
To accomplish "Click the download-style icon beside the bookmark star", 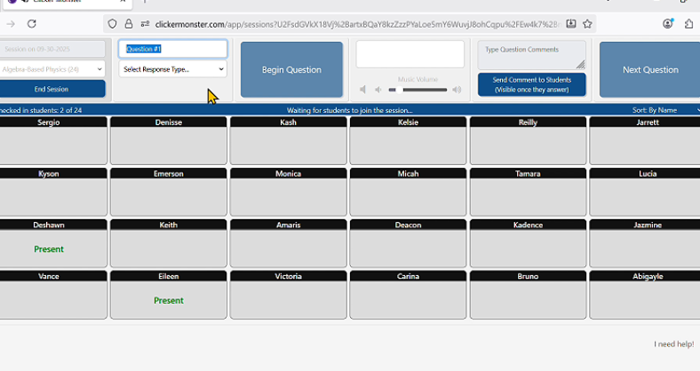I will 571,24.
